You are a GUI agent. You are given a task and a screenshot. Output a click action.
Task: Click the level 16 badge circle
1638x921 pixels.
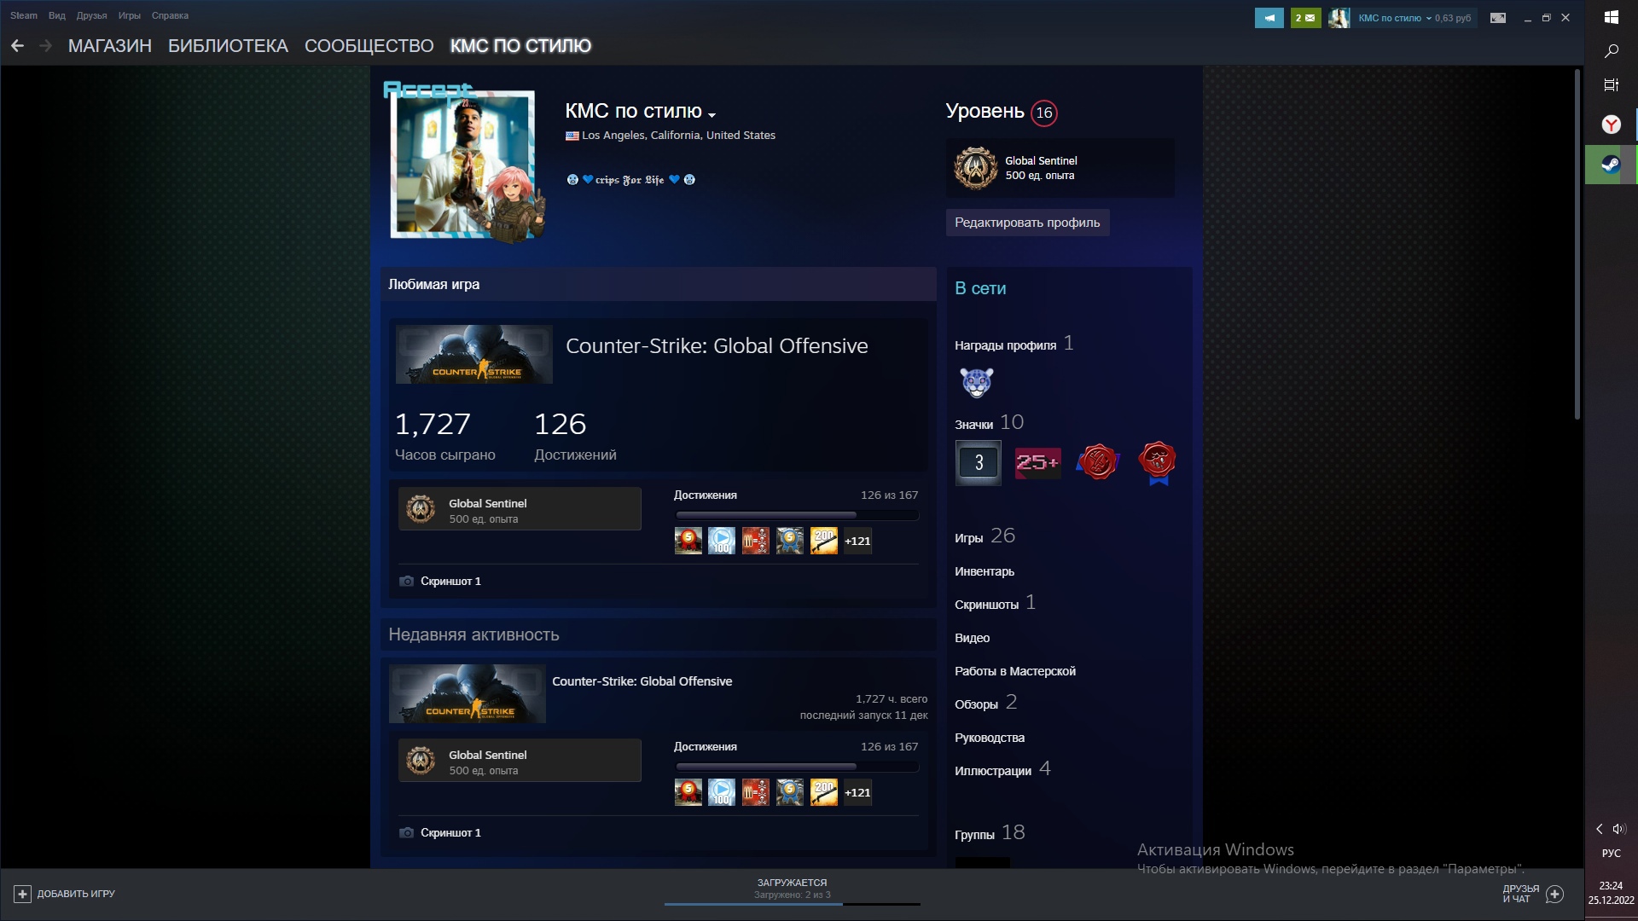coord(1043,113)
